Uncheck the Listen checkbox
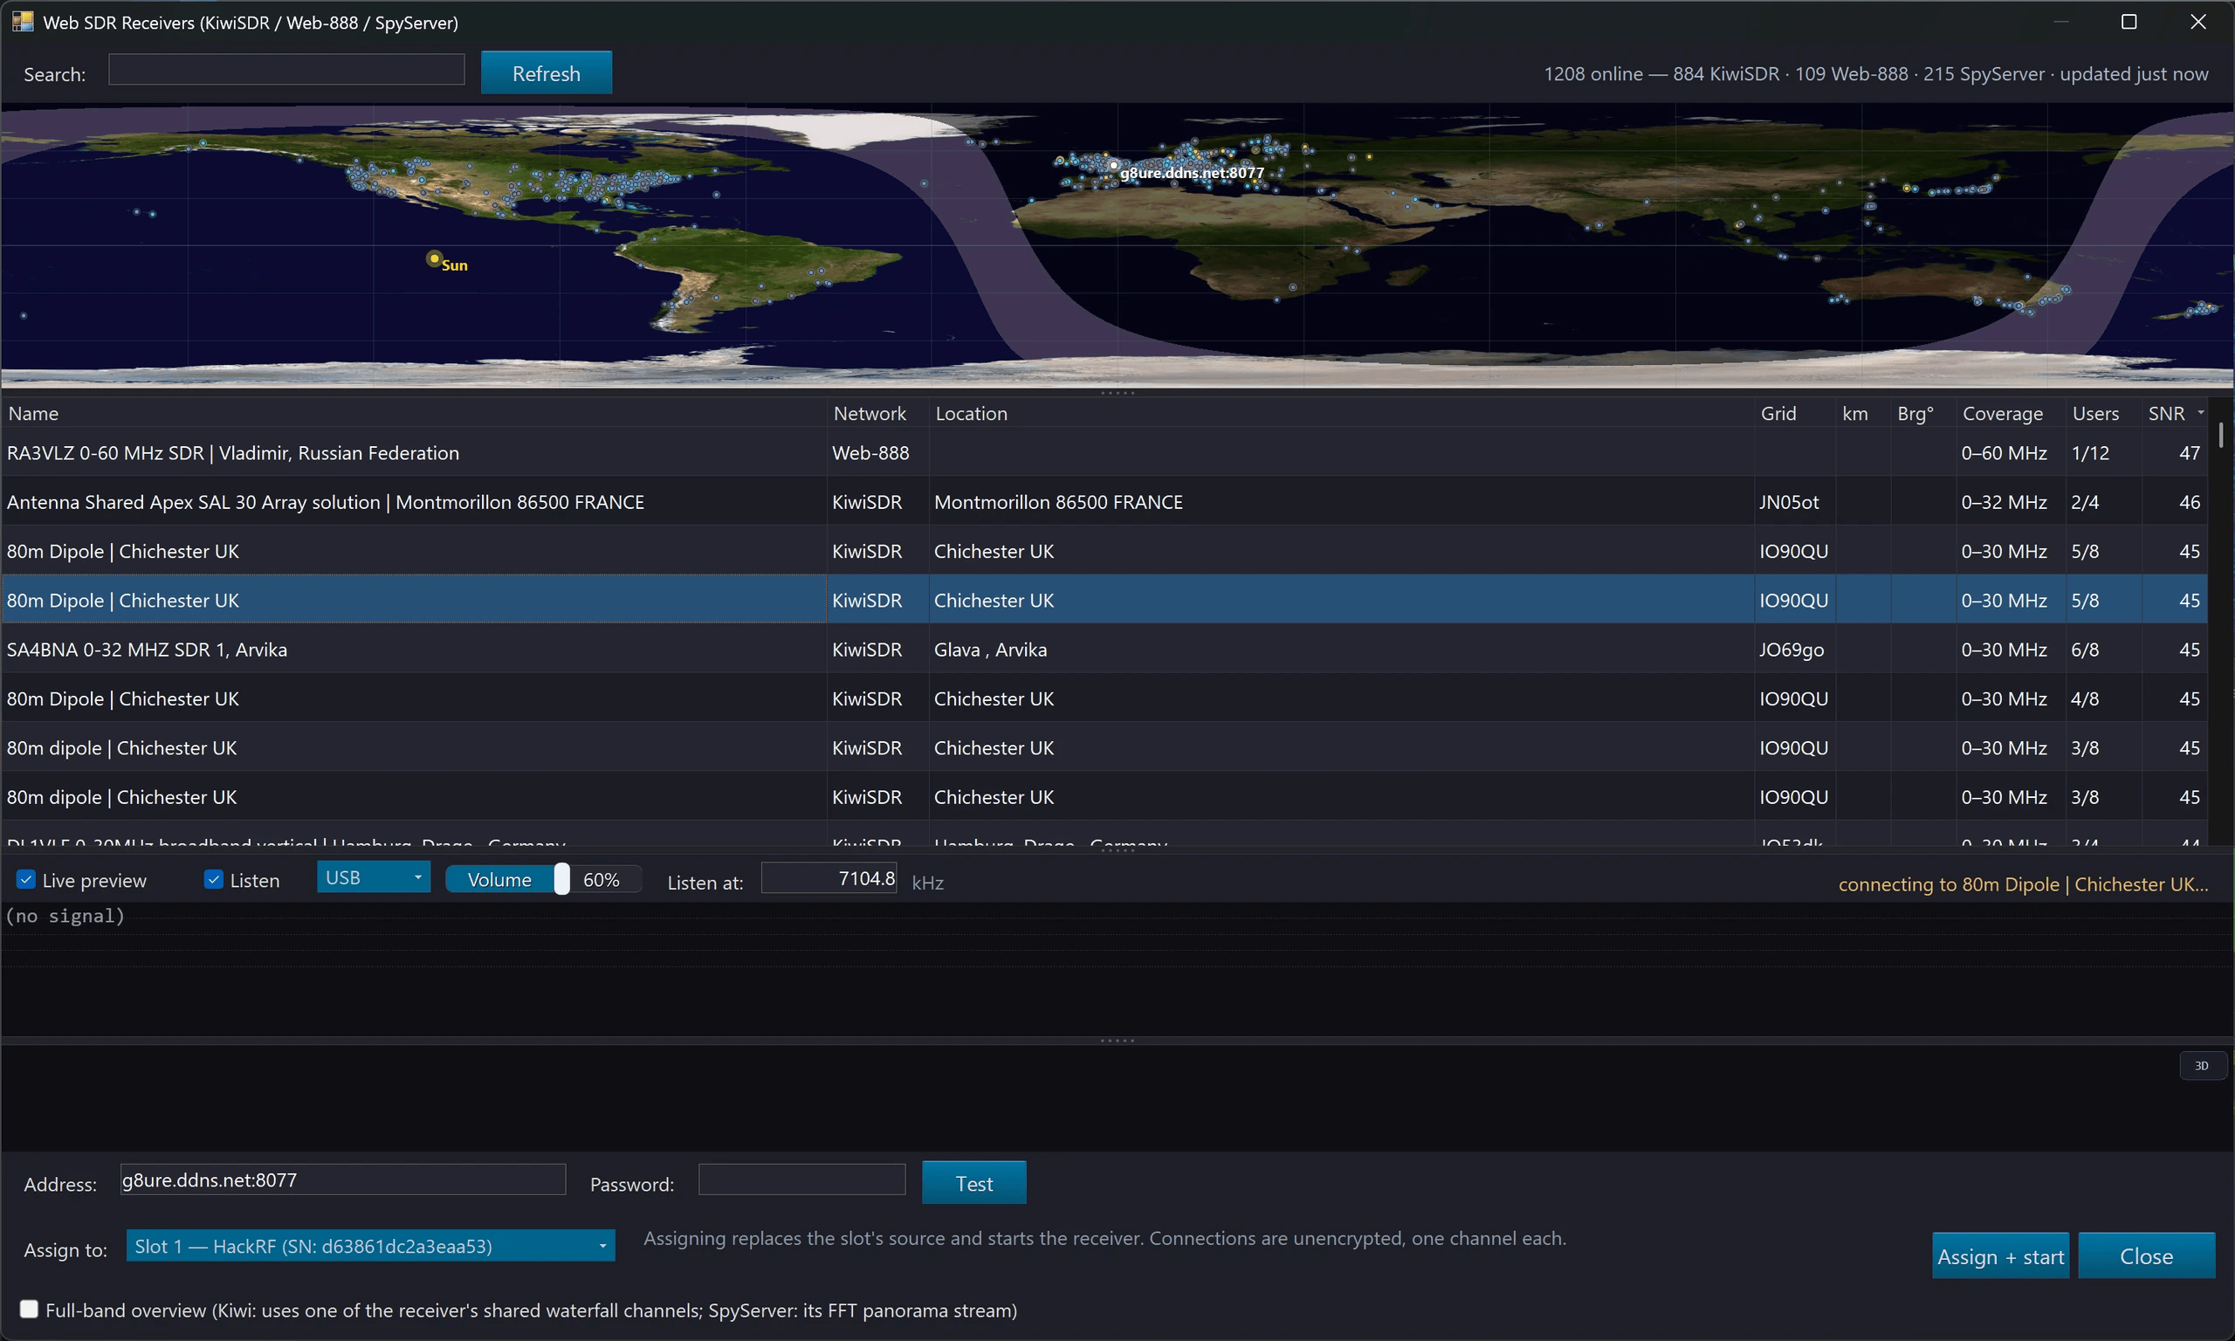 pos(214,880)
